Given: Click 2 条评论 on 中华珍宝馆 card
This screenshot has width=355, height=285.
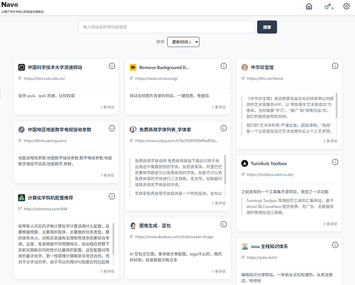Looking at the screenshot, I should 331,141.
